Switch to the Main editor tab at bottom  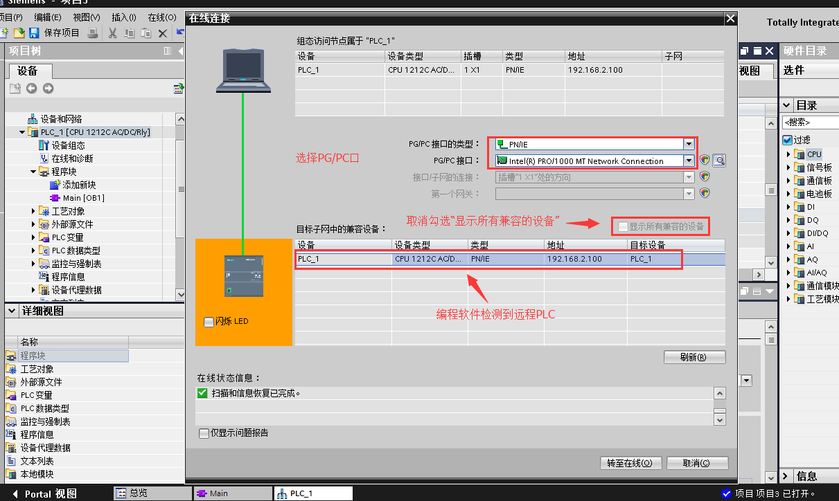click(233, 493)
